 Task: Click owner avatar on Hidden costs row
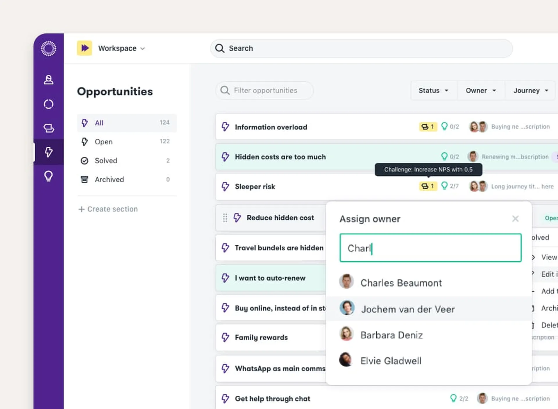473,157
